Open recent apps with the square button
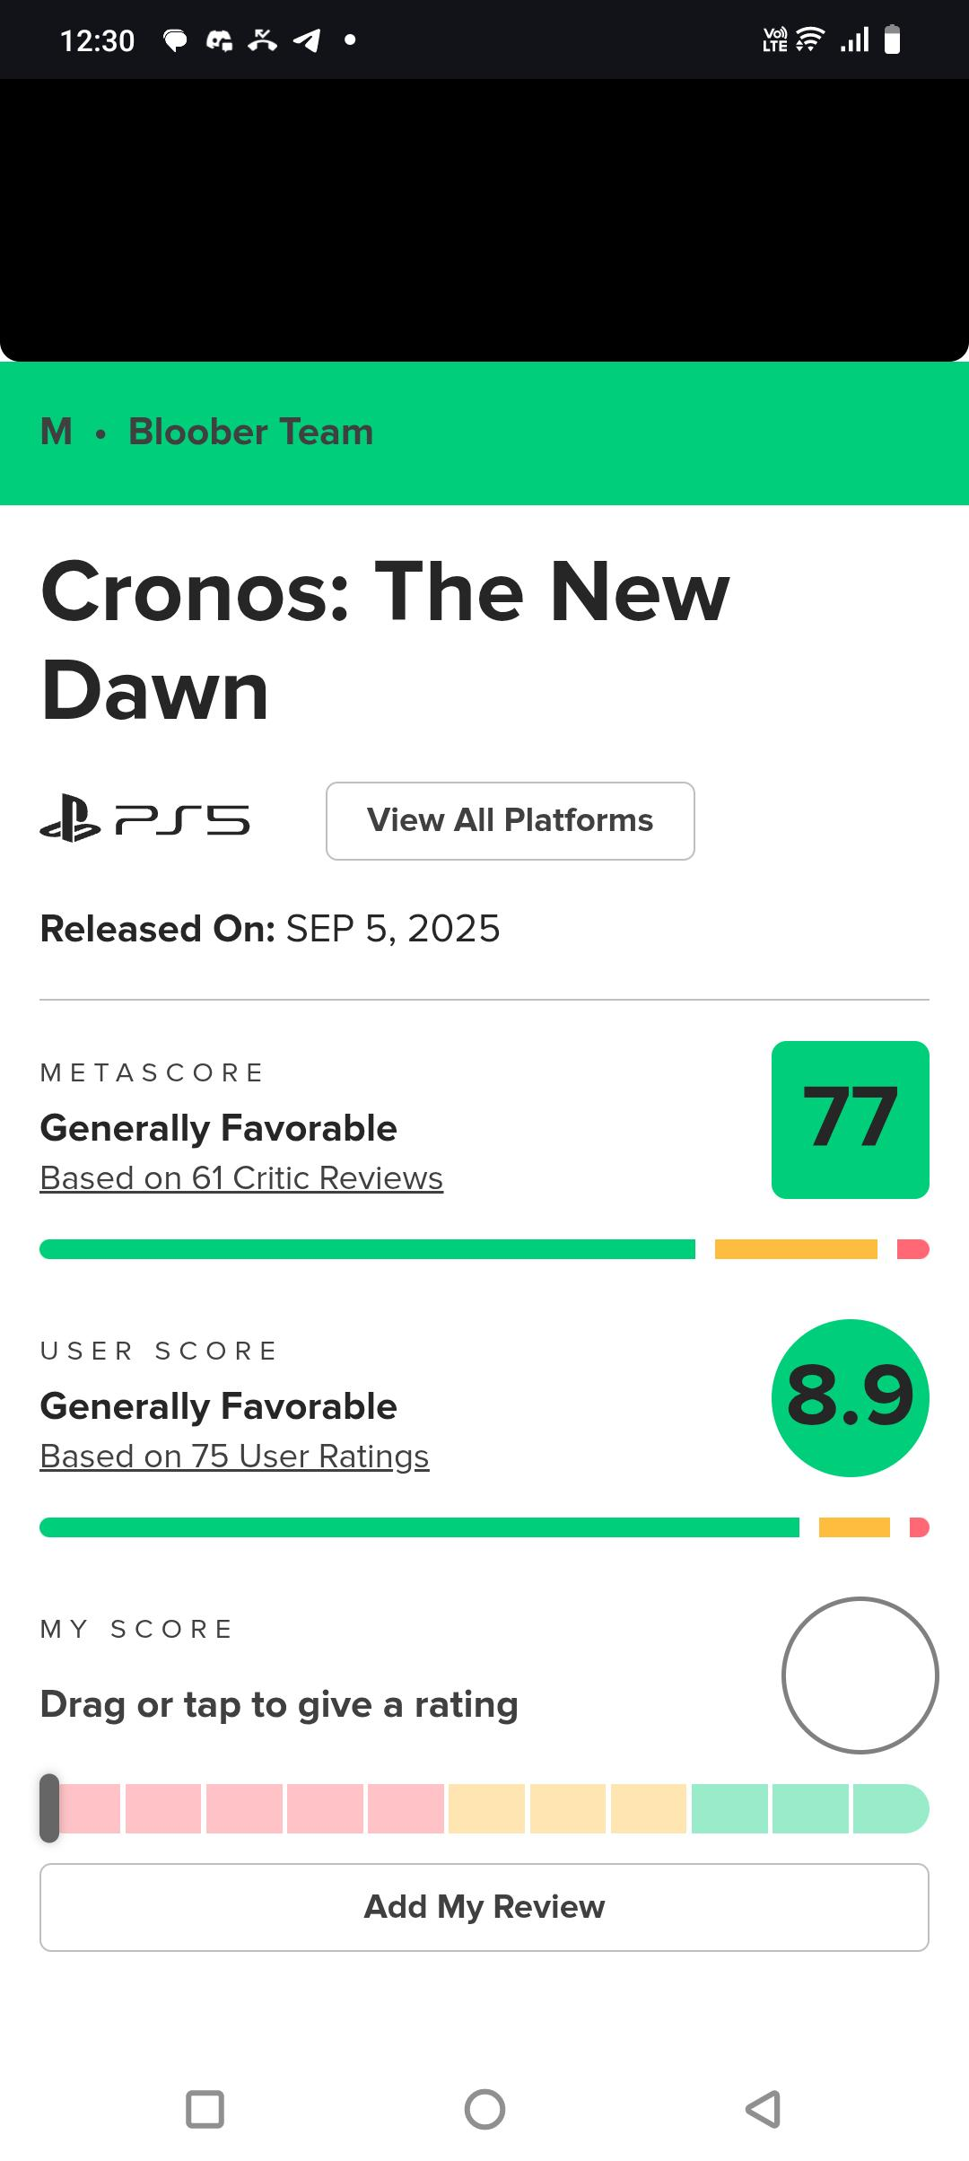 pyautogui.click(x=205, y=2109)
